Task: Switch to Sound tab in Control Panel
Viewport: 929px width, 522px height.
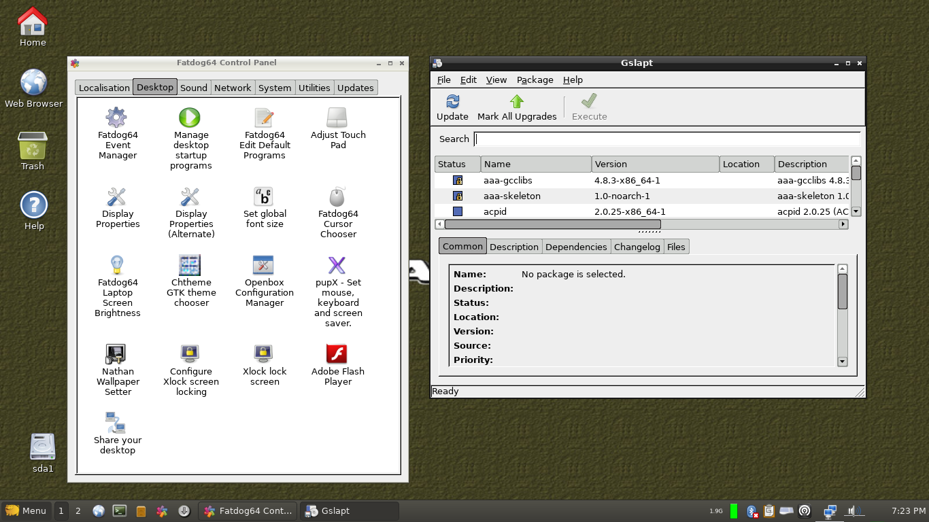Action: tap(194, 88)
